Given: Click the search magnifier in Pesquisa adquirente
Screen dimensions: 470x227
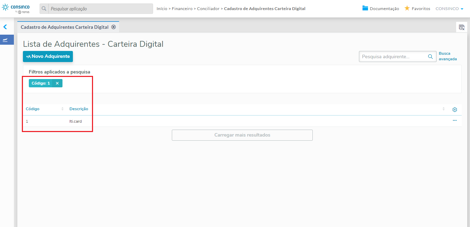Looking at the screenshot, I should click(430, 56).
